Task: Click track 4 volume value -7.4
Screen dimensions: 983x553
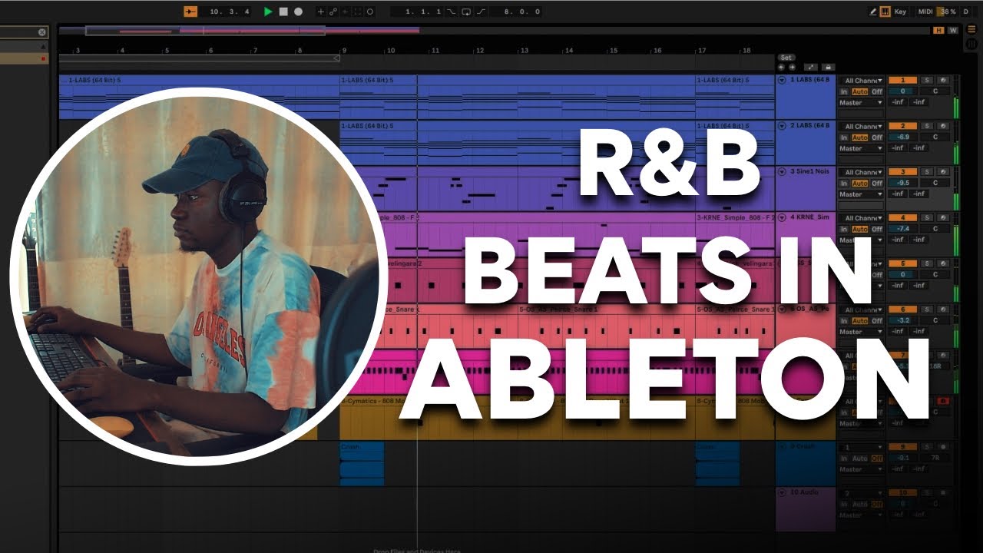Action: coord(903,229)
